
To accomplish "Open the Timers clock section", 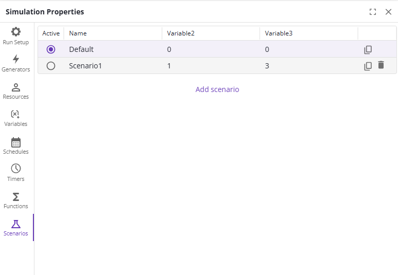I will 16,173.
